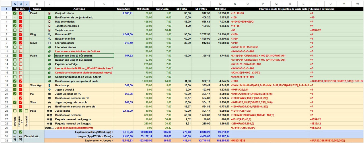Click the '152.985,95' MRP/Año total cell
This screenshot has height=143, width=364.
tap(220, 140)
